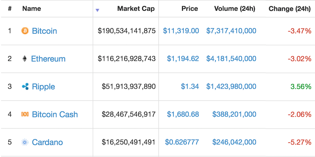
Task: Sort by Change (24h) column header
Action: coord(289,9)
